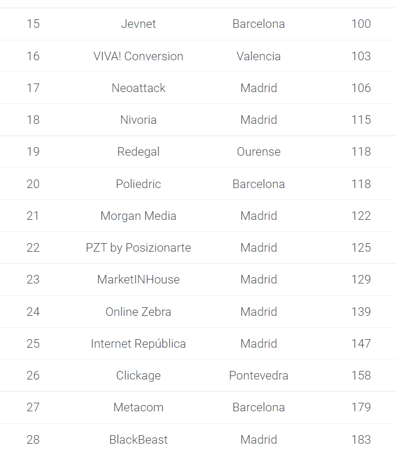Click the Pontevedra city cell
Viewport: 396px width, 459px height.
click(259, 375)
